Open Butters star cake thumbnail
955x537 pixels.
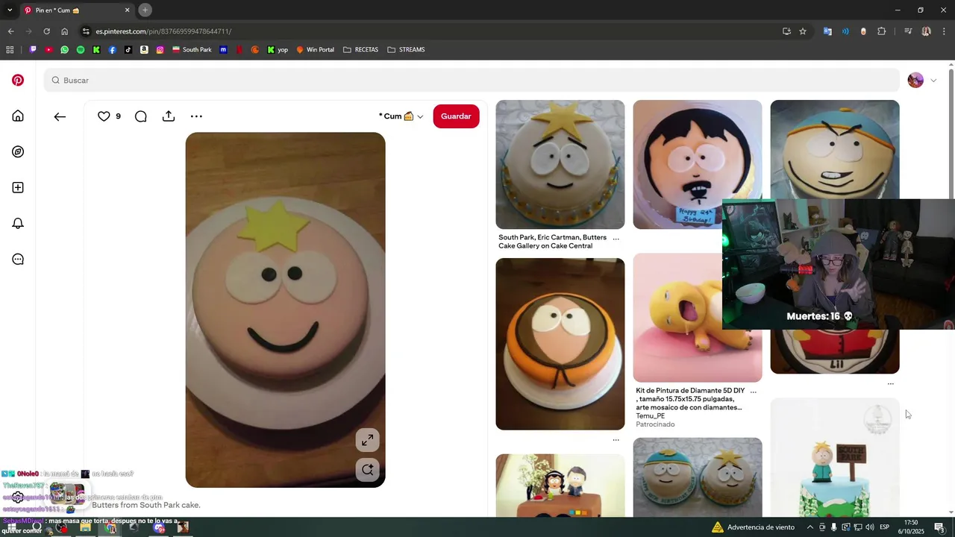[560, 164]
